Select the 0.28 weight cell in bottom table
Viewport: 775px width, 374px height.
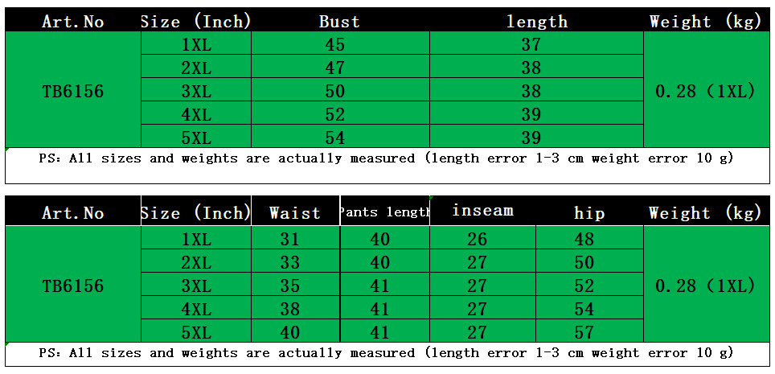tap(705, 286)
